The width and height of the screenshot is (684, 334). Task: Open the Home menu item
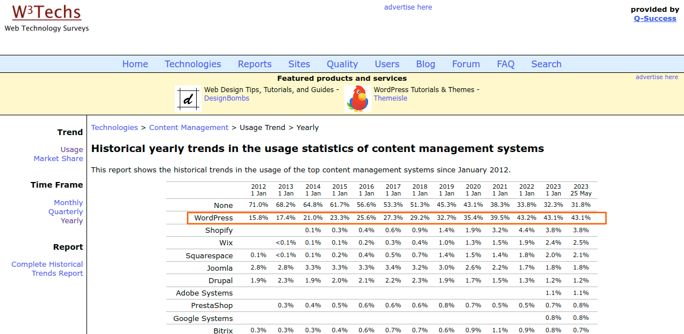(x=135, y=64)
